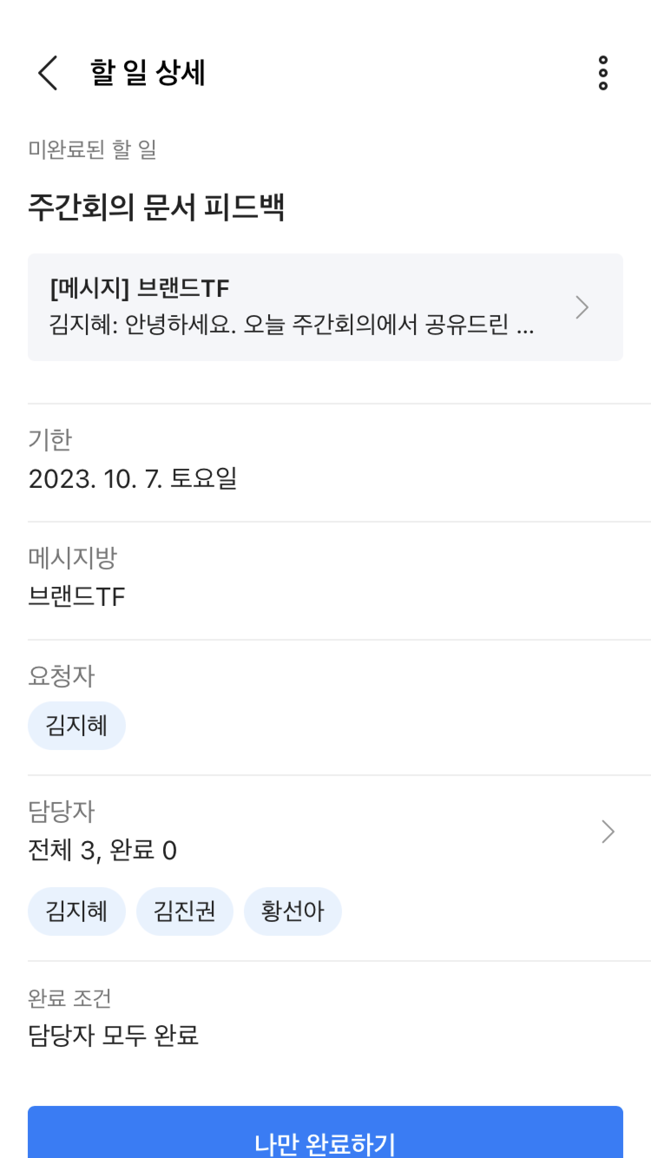This screenshot has height=1158, width=651.
Task: Open the linked 브랜드TF message card chevron
Action: tap(582, 307)
